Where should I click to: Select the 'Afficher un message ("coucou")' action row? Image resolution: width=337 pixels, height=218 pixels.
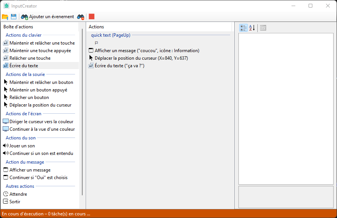[147, 51]
